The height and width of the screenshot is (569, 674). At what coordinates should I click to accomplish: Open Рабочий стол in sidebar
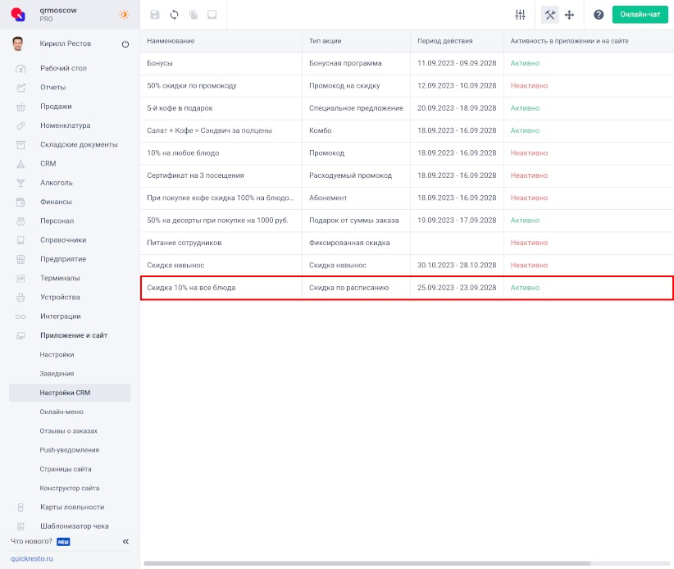pos(63,68)
